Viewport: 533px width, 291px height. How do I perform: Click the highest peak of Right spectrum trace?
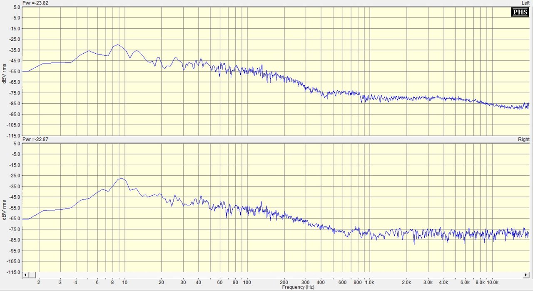click(122, 178)
